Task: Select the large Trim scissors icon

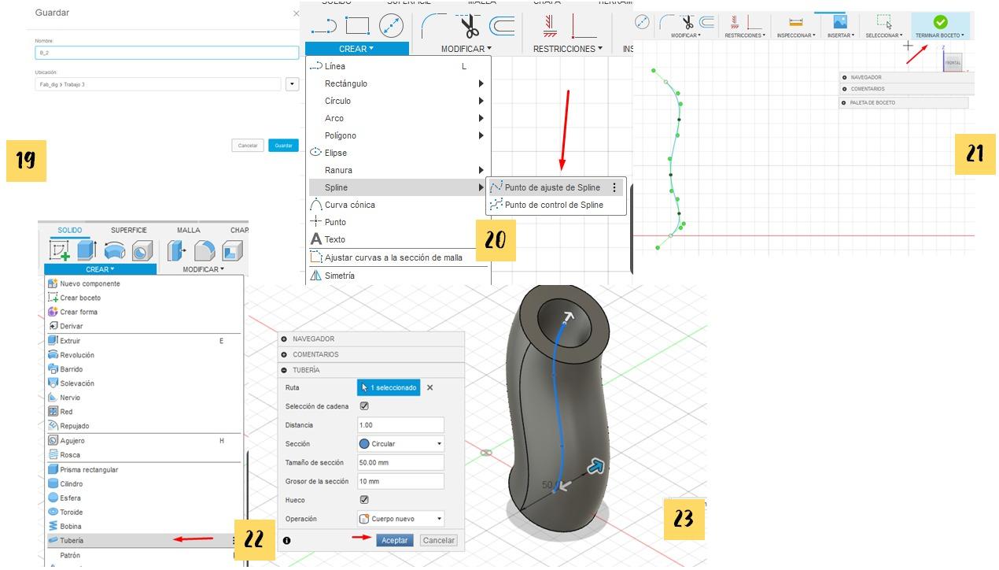Action: click(x=470, y=26)
